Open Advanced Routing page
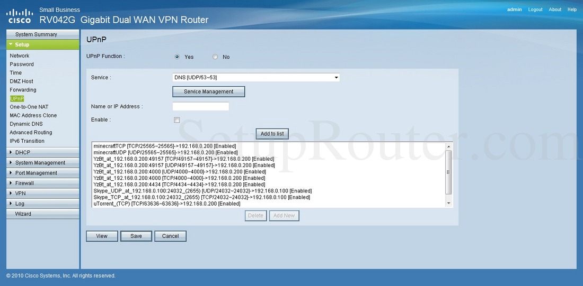Screen dimensions: 583x286 point(31,133)
